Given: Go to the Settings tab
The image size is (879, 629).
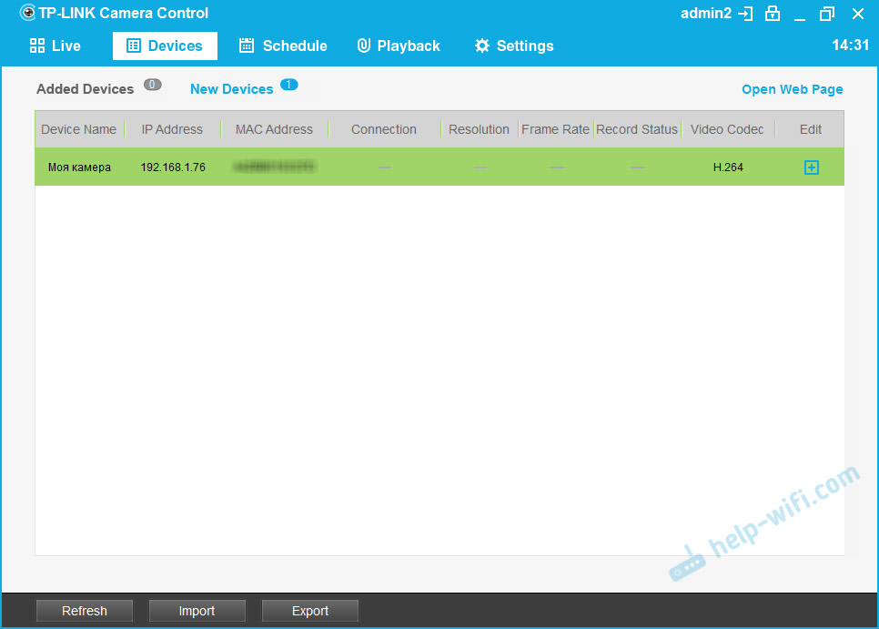Looking at the screenshot, I should click(513, 46).
